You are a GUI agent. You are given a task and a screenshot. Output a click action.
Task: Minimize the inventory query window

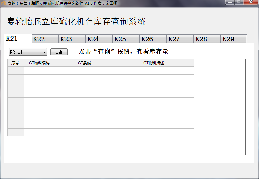coord(230,2)
